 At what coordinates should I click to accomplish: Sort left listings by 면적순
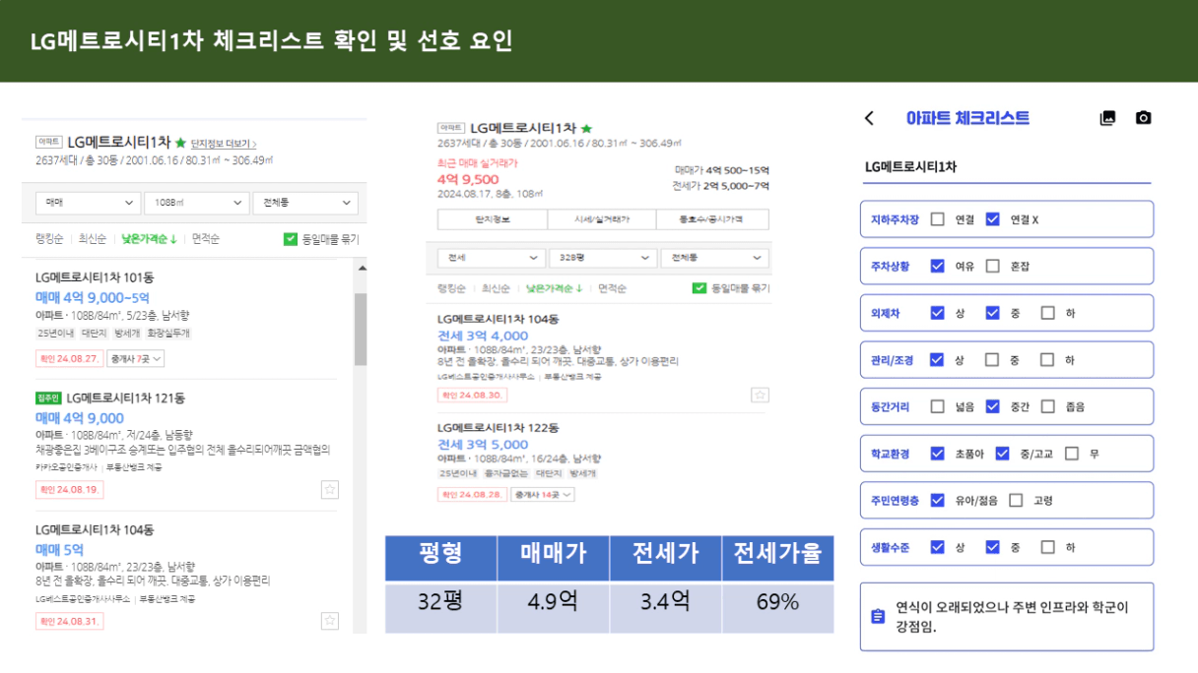pyautogui.click(x=206, y=239)
